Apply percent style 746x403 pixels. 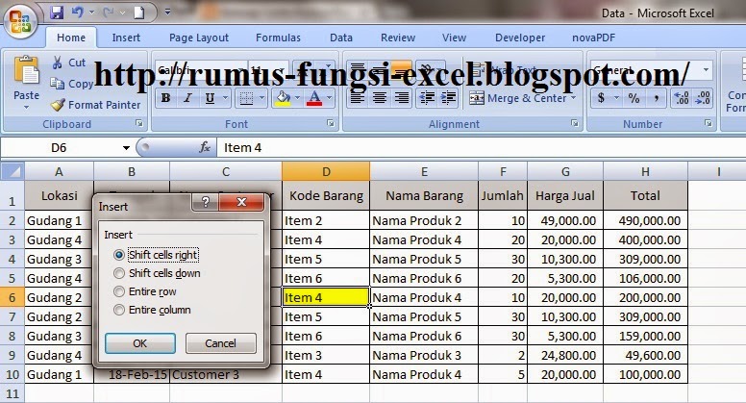[634, 98]
